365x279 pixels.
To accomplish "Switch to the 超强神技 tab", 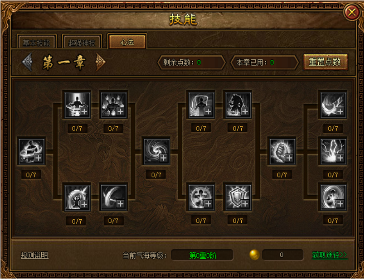I will click(x=82, y=42).
